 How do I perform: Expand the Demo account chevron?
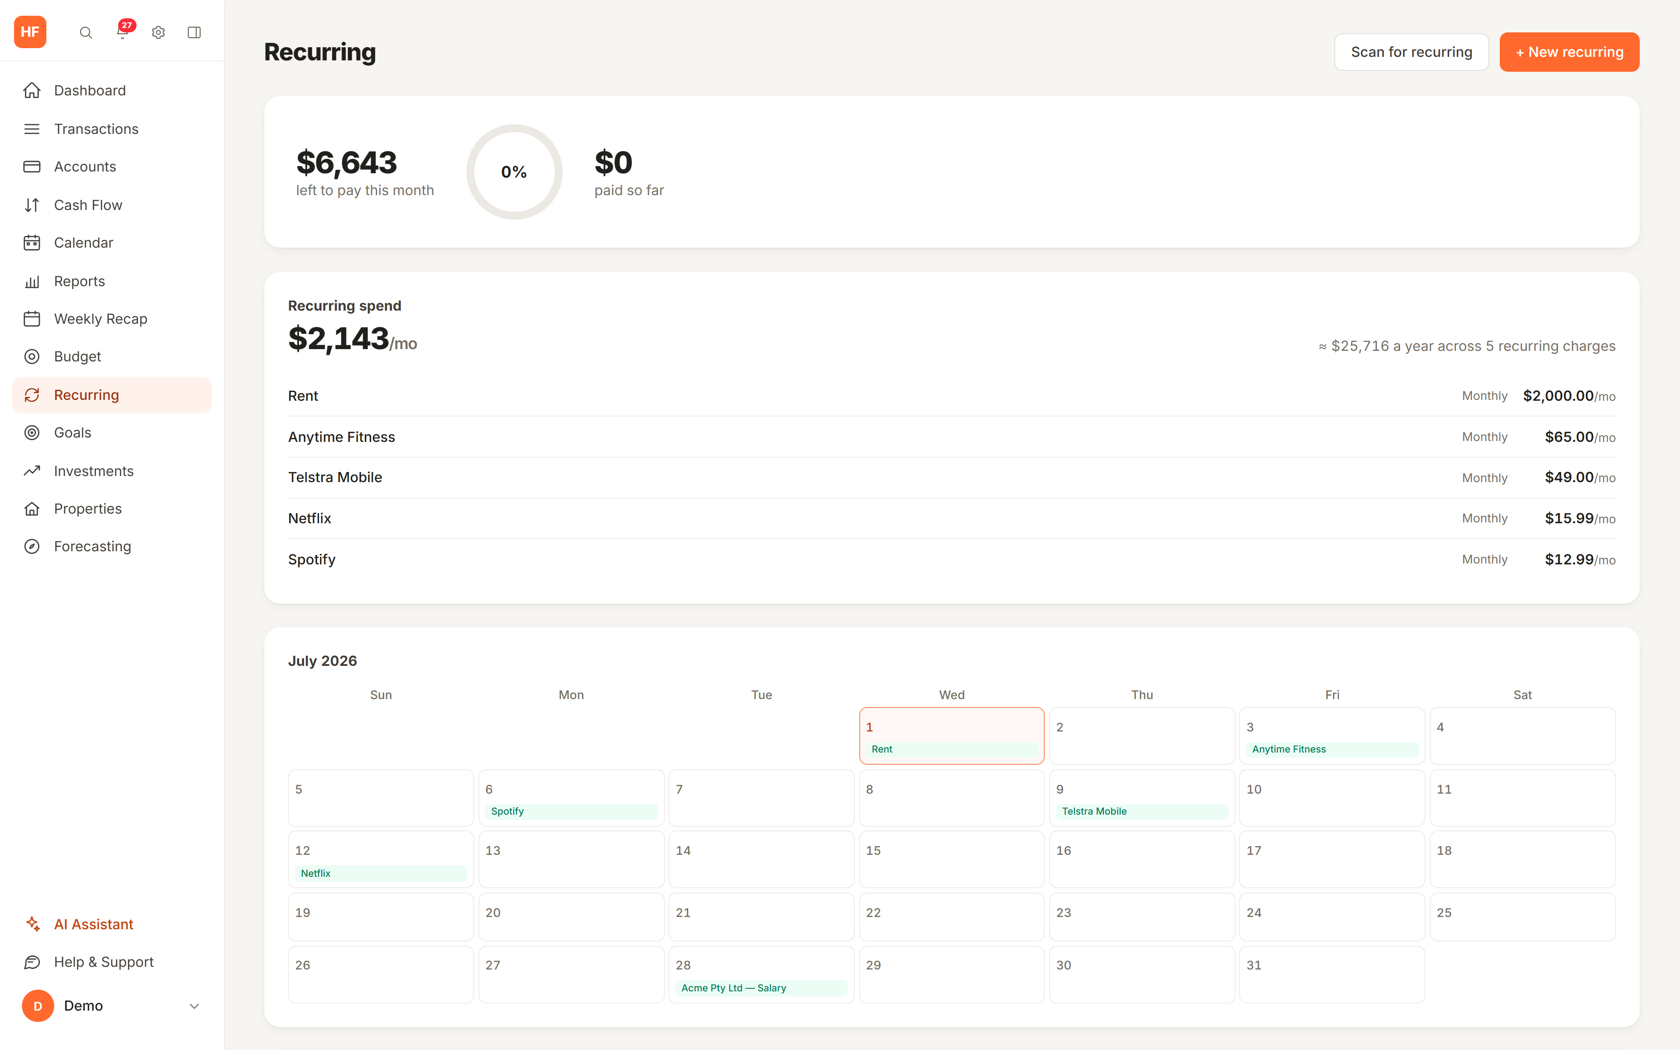click(194, 1005)
